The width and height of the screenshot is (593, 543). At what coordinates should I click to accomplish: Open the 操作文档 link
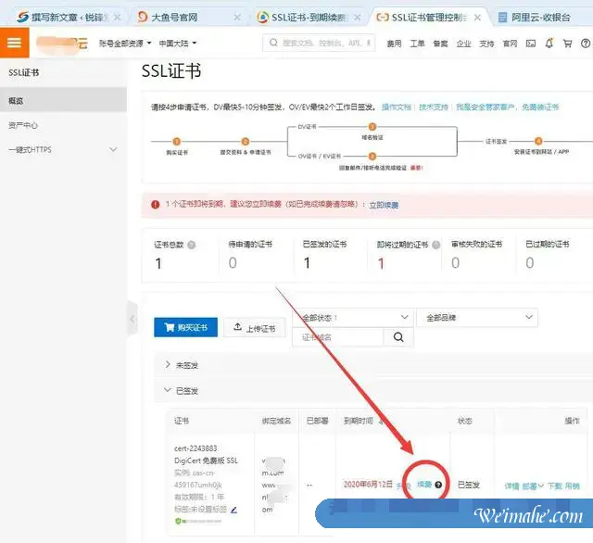[x=397, y=107]
